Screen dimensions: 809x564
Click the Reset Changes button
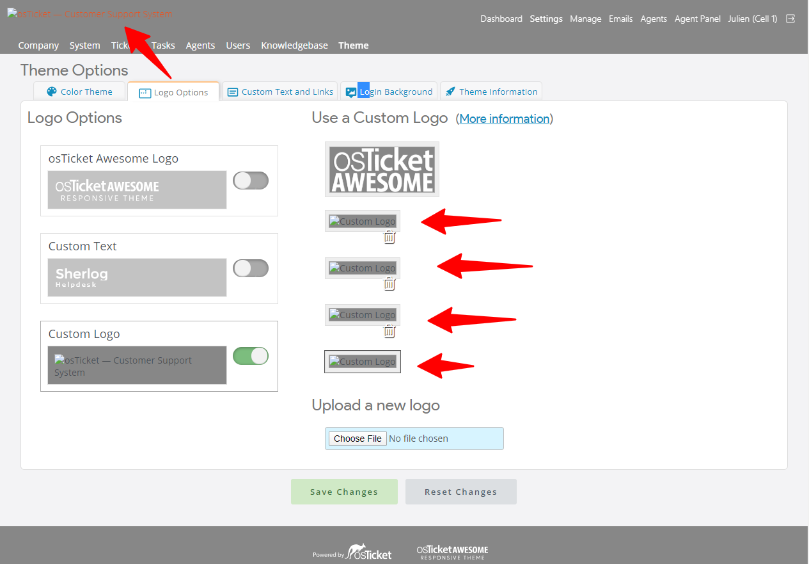coord(460,492)
